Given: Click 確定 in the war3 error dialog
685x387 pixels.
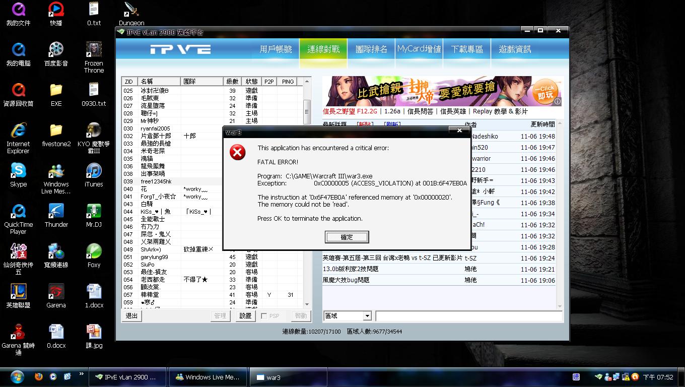Looking at the screenshot, I should pyautogui.click(x=347, y=237).
